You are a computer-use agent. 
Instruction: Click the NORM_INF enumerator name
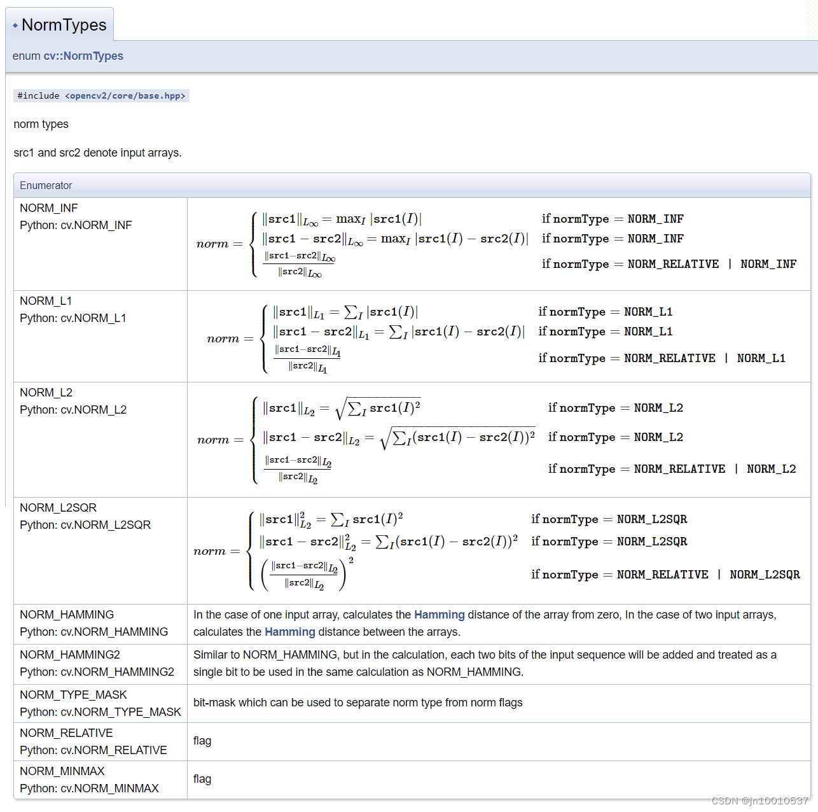coord(48,208)
